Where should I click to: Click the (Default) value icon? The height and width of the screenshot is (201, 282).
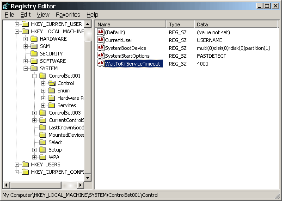(101, 32)
